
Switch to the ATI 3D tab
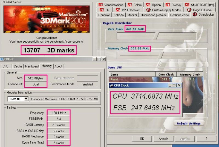pyautogui.click(x=104, y=10)
